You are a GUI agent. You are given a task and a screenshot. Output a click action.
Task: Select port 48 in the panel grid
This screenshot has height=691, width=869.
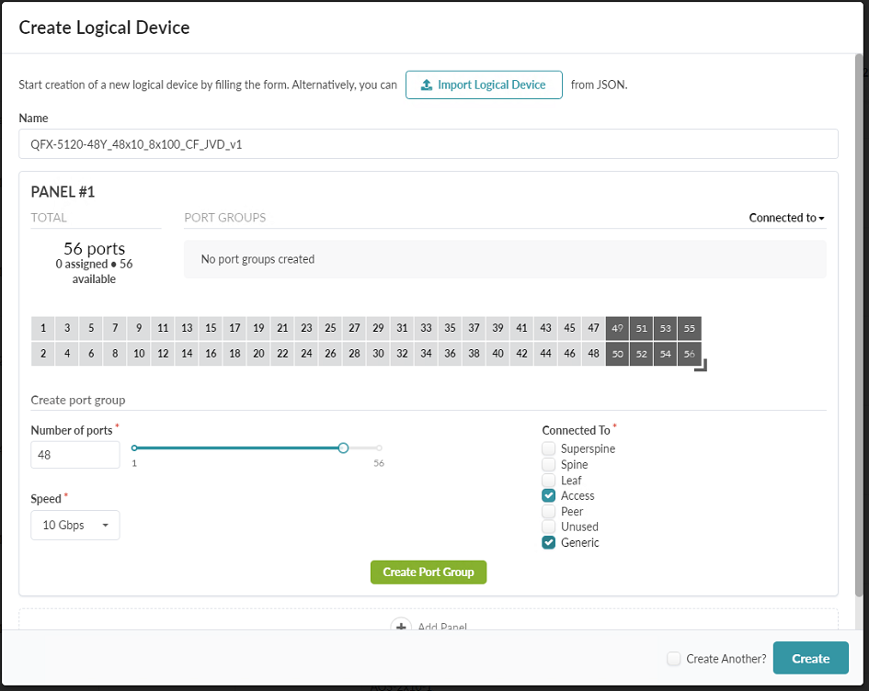593,354
